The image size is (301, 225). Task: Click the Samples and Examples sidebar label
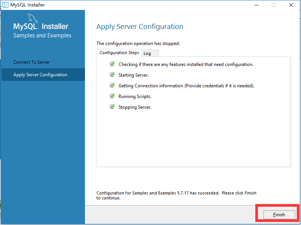point(42,35)
